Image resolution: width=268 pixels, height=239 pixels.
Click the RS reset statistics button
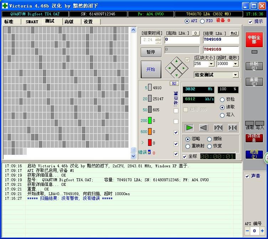tap(174, 83)
